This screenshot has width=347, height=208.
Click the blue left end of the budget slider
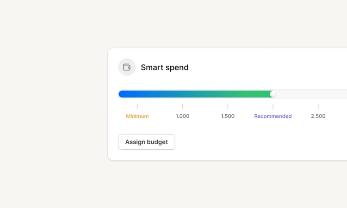pyautogui.click(x=124, y=94)
